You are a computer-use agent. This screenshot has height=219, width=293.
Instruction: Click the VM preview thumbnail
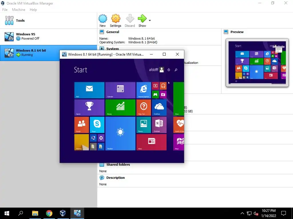(257, 62)
